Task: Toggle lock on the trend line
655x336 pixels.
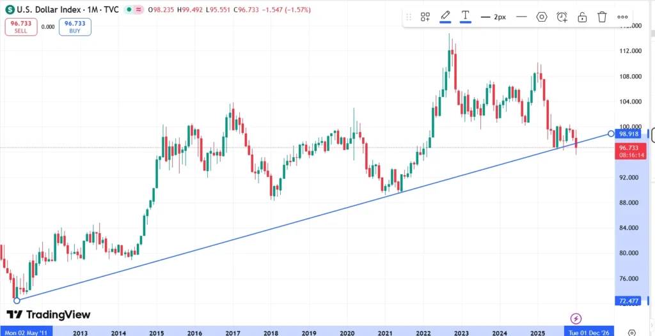Action: pyautogui.click(x=582, y=17)
